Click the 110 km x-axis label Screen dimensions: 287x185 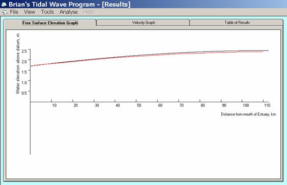click(267, 105)
